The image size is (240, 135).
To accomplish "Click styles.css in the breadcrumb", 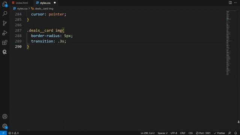I will tap(22, 9).
